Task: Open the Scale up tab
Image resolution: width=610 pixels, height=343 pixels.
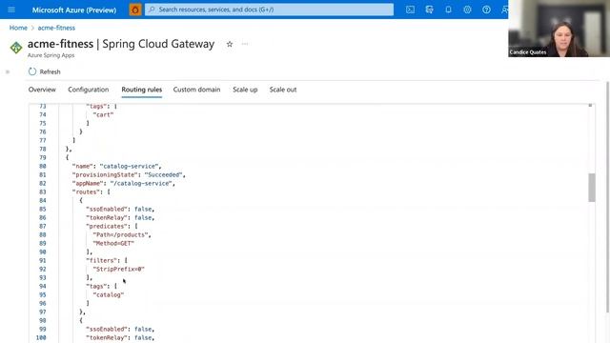Action: (245, 90)
